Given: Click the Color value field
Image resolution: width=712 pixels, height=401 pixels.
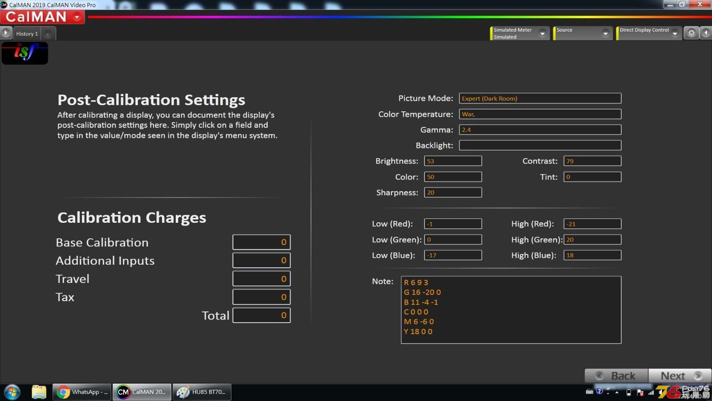Looking at the screenshot, I should point(453,177).
